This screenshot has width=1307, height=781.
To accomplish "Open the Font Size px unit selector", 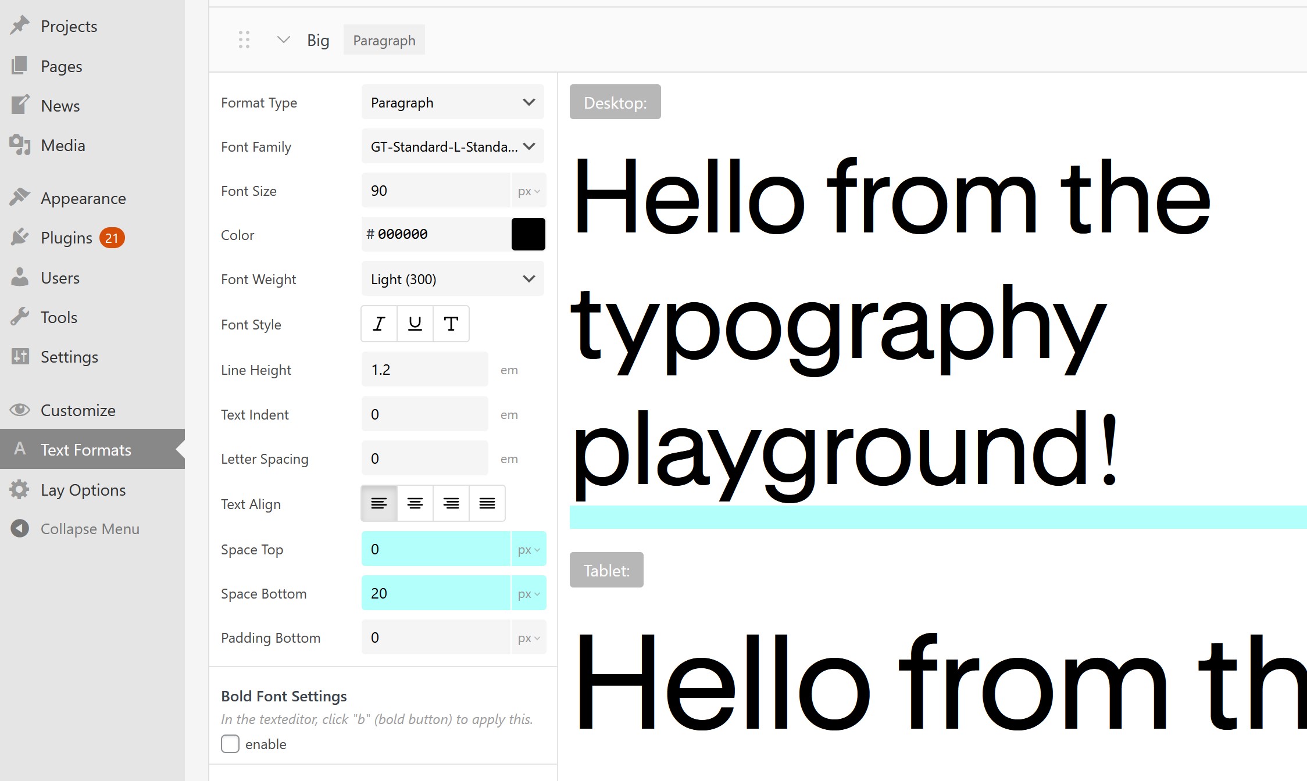I will pos(528,191).
